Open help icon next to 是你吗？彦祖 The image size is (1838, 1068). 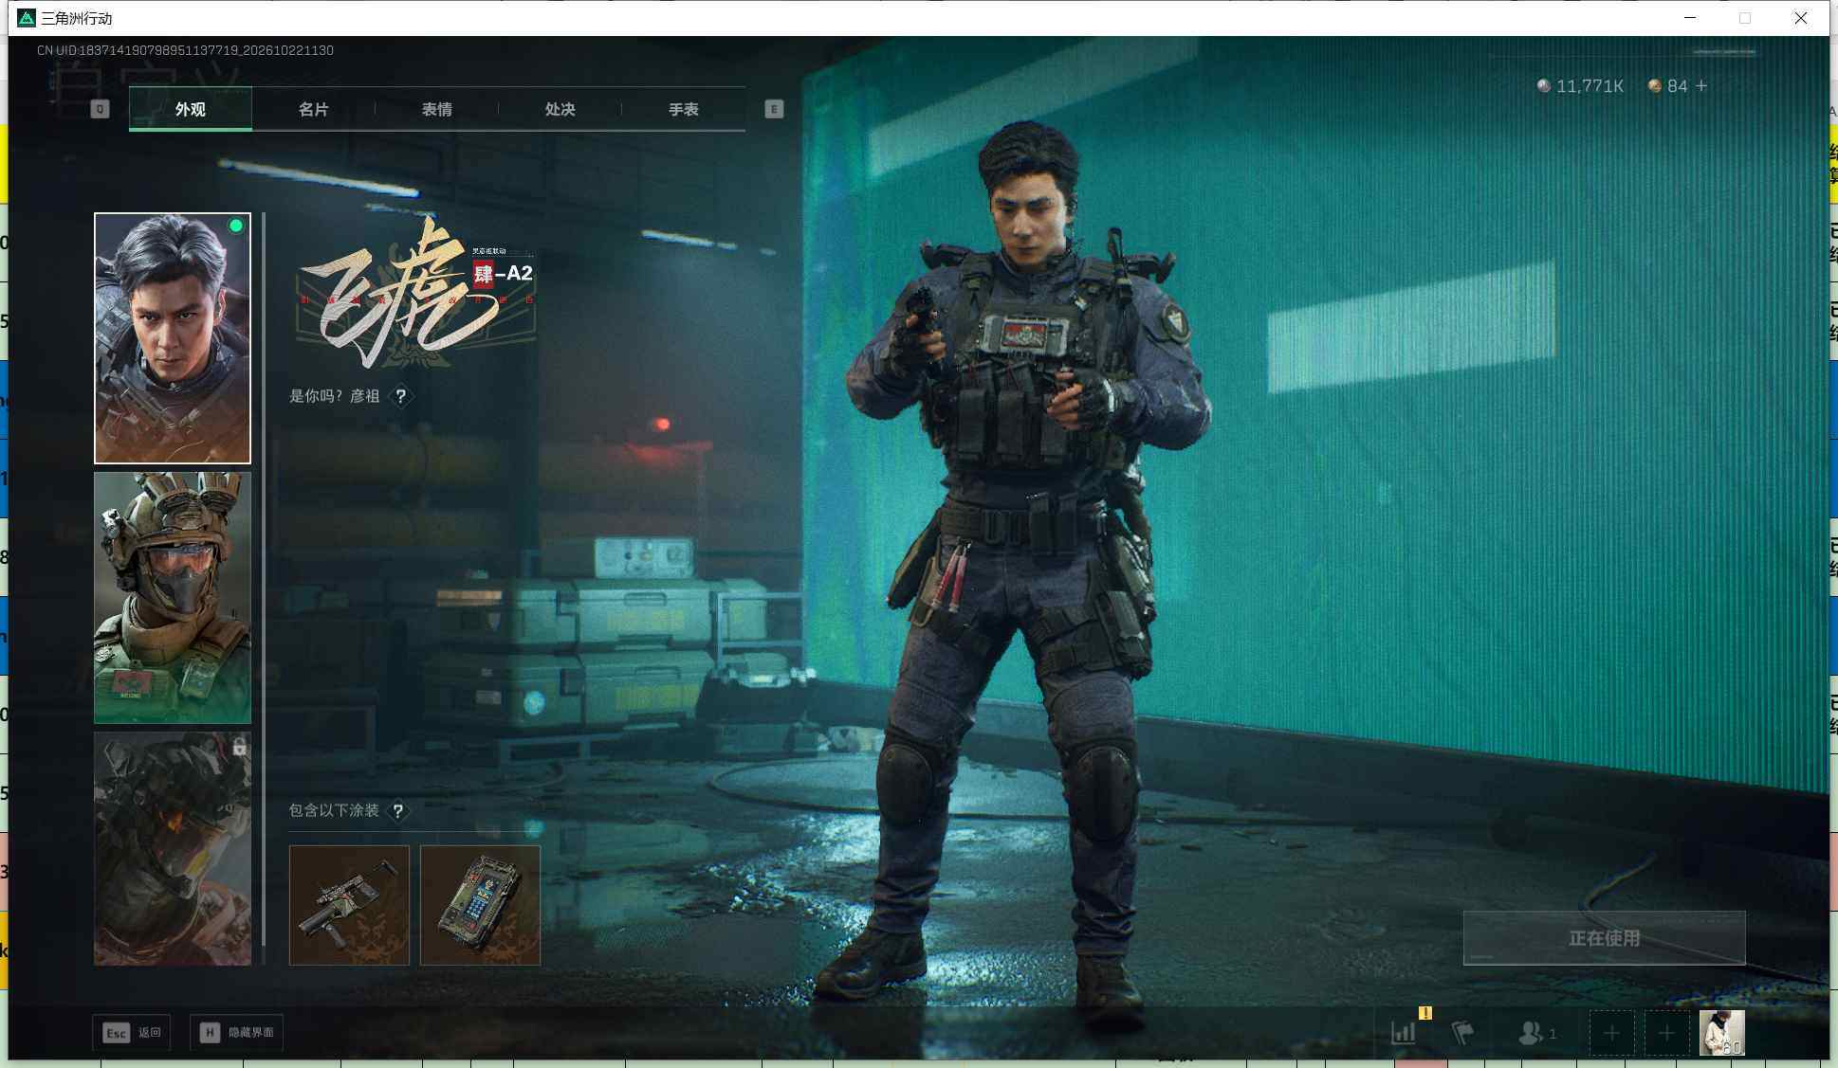pos(401,396)
